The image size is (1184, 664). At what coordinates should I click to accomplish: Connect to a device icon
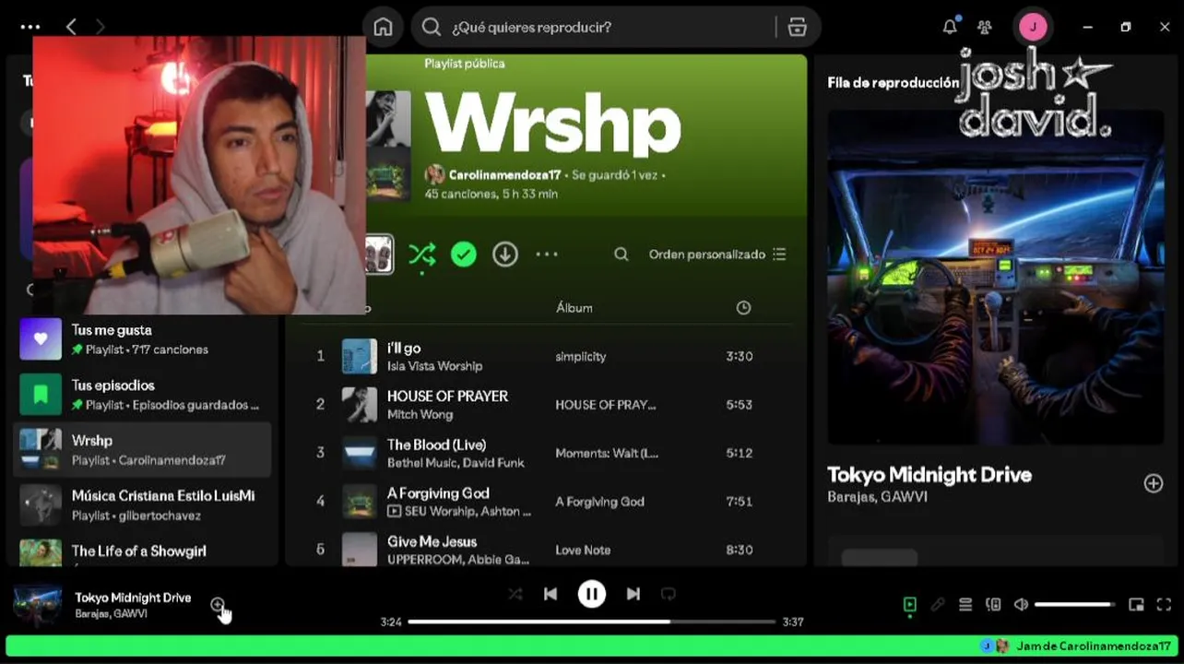tap(993, 605)
